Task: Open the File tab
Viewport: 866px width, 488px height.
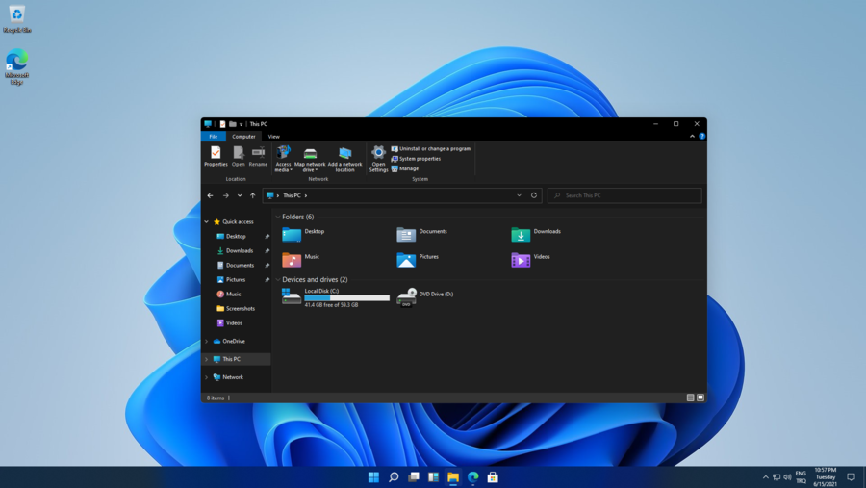Action: 214,137
